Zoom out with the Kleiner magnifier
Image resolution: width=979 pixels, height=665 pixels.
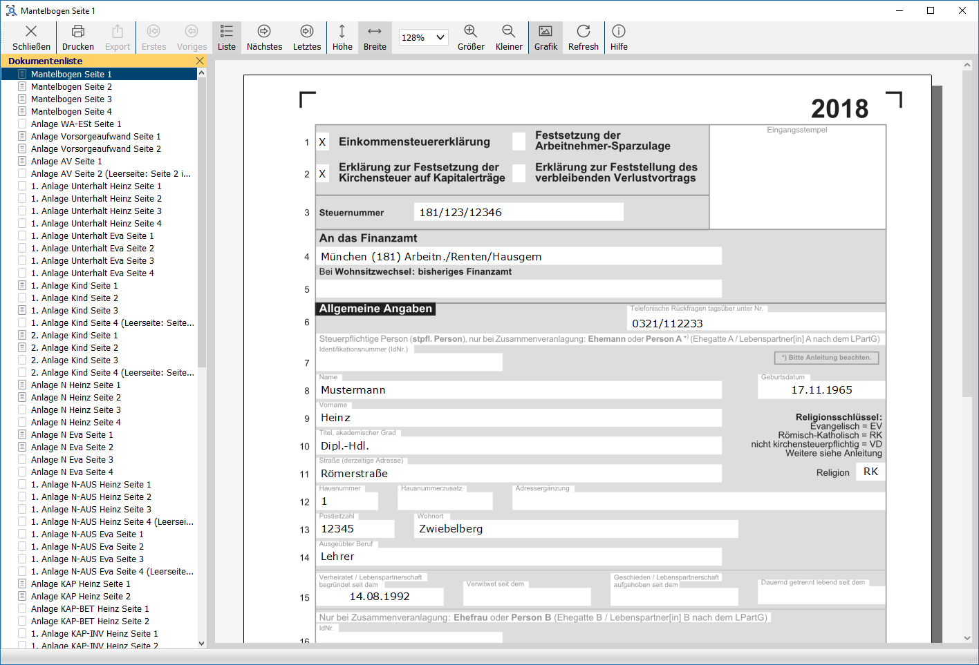[509, 32]
